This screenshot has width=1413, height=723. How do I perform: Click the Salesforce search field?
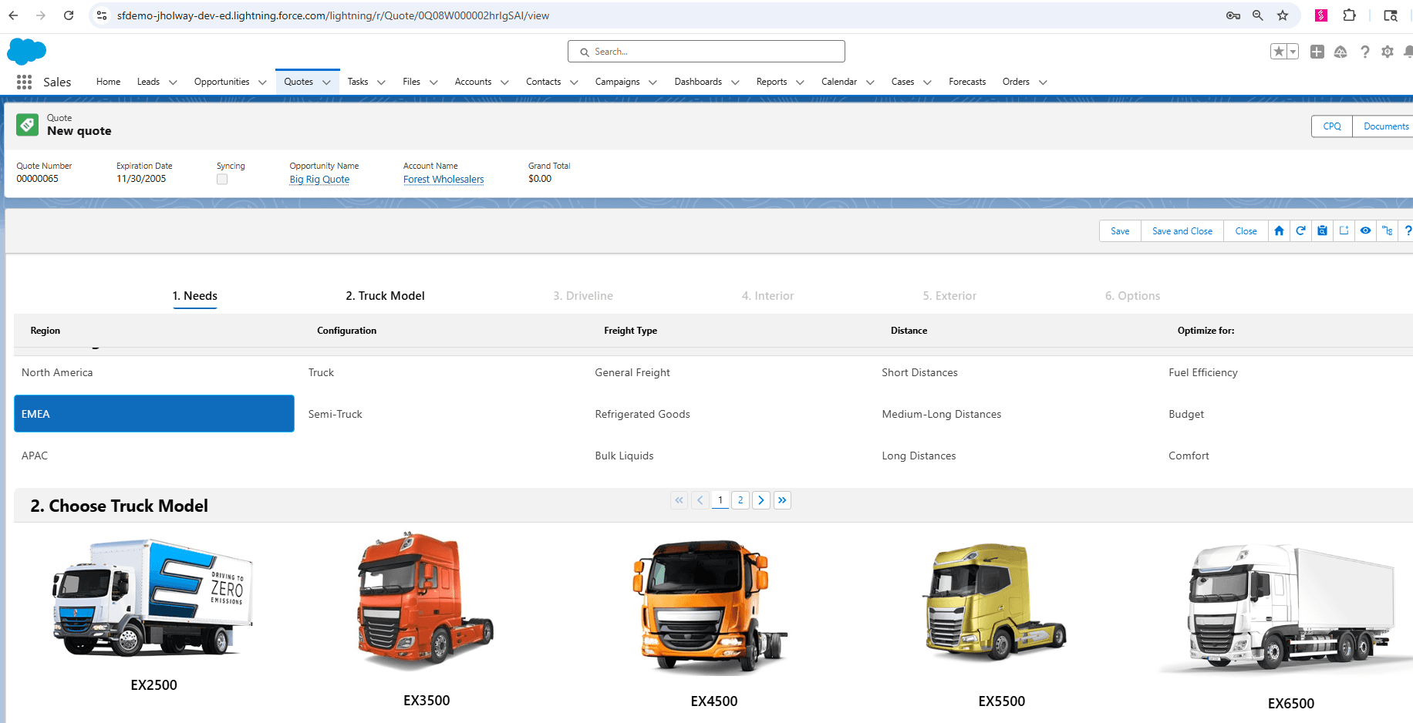(706, 52)
